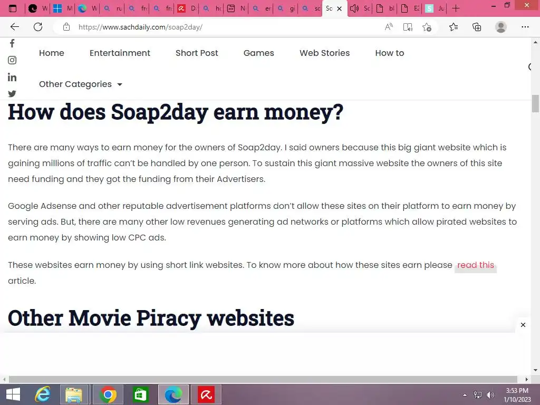Viewport: 540px width, 405px height.
Task: Click the vertical scrollbar down arrow
Action: tap(535, 370)
